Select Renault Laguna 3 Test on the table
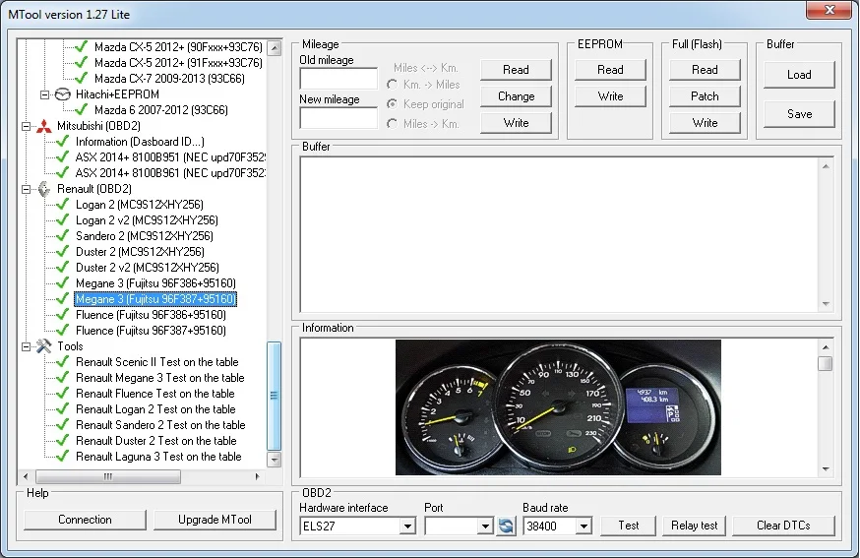This screenshot has width=860, height=558. pyautogui.click(x=158, y=457)
